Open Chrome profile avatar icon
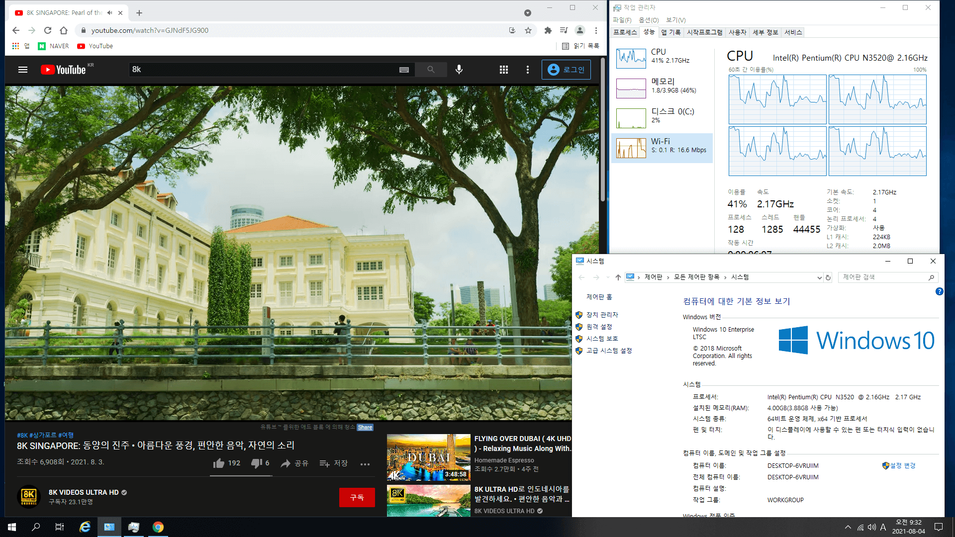 tap(580, 30)
